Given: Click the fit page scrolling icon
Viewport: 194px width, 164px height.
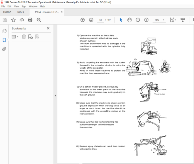Looking at the screenshot, I should point(172,20).
